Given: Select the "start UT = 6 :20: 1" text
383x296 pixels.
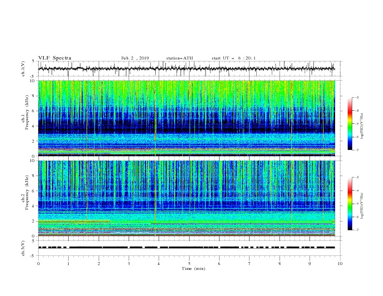Looking at the screenshot, I should 234,58.
